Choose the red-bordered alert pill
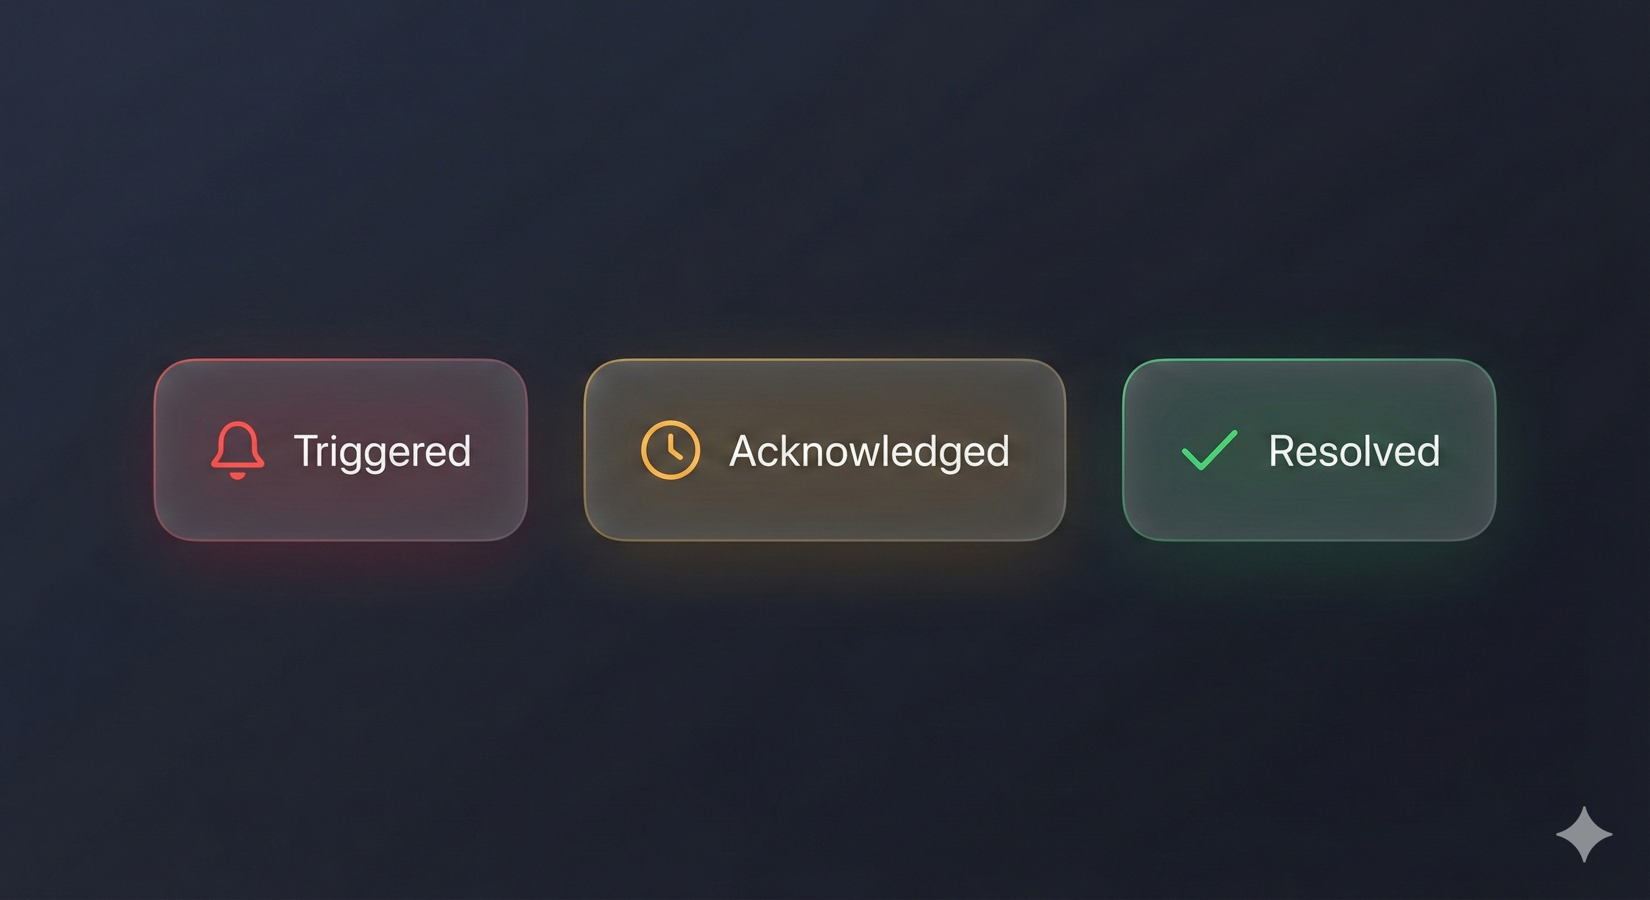The height and width of the screenshot is (900, 1650). coord(340,449)
